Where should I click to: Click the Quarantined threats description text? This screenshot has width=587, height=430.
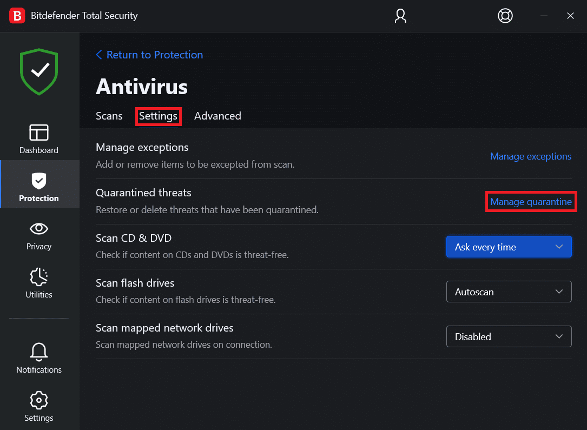207,209
